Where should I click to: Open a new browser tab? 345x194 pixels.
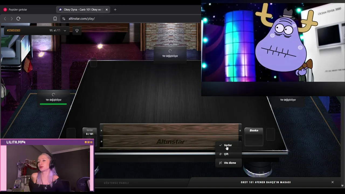tap(115, 9)
